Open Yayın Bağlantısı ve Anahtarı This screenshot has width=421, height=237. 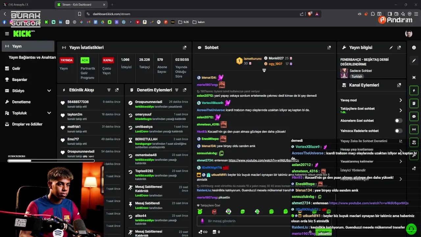click(32, 57)
